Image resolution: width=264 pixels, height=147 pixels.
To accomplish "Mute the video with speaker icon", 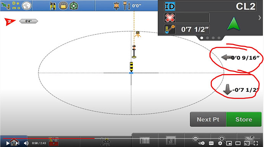I will (x=26, y=143).
